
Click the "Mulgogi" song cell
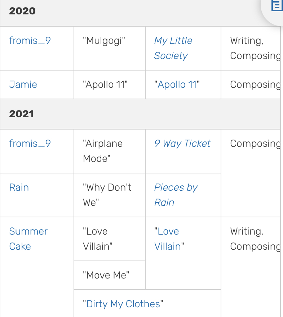(110, 48)
